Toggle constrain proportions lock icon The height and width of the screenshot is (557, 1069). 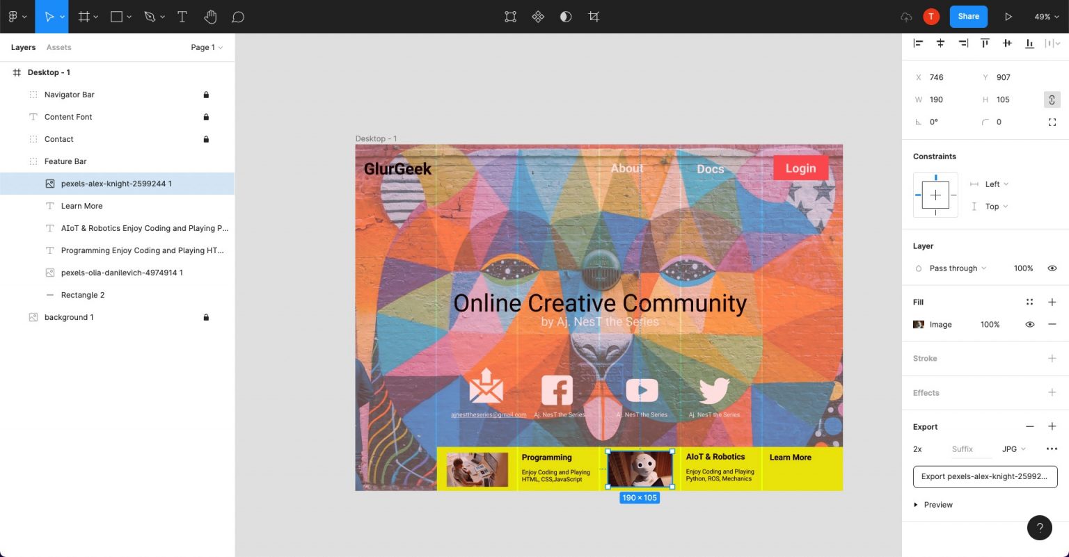point(1052,99)
